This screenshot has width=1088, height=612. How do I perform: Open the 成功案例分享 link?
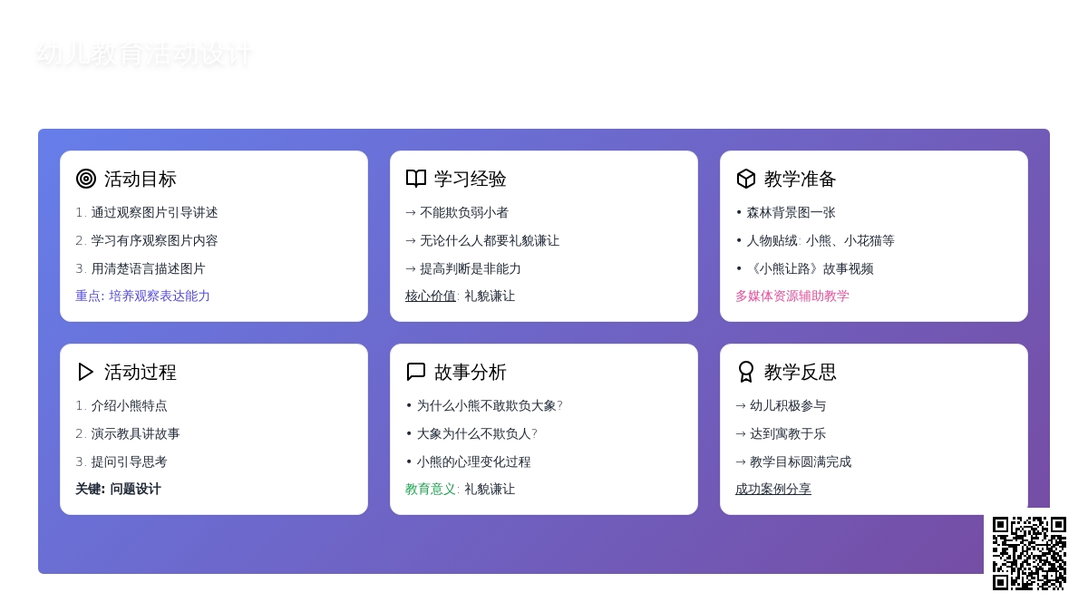pyautogui.click(x=773, y=489)
